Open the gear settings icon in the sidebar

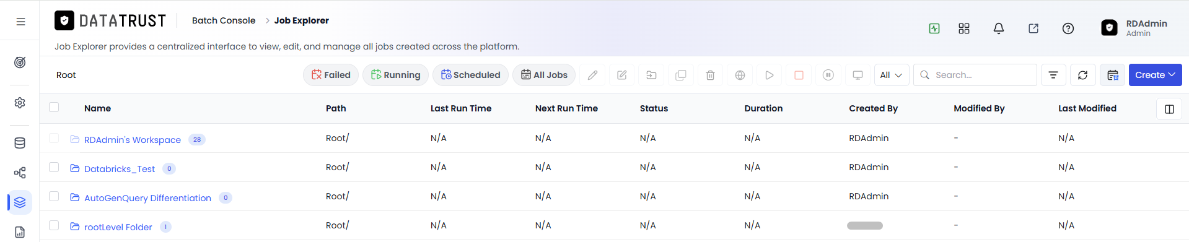pos(20,103)
